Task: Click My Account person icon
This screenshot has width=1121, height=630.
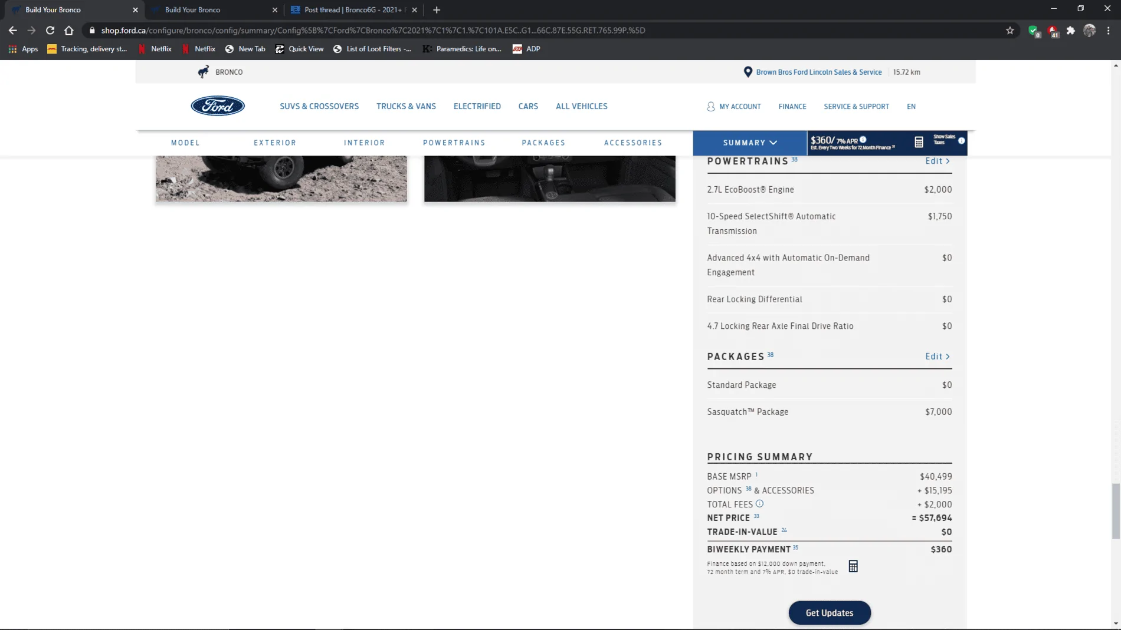Action: tap(710, 107)
